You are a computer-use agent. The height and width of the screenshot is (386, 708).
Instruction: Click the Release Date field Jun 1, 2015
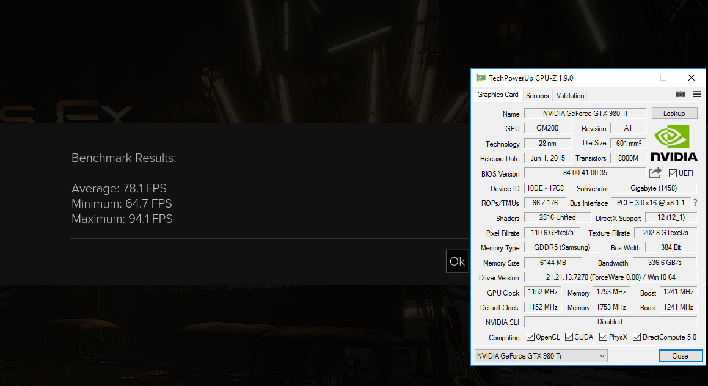548,158
